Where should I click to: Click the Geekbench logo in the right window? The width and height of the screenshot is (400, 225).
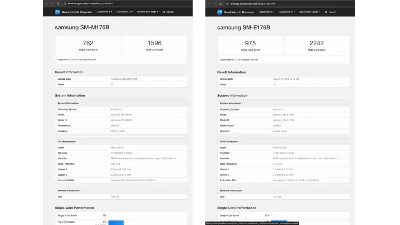(220, 12)
